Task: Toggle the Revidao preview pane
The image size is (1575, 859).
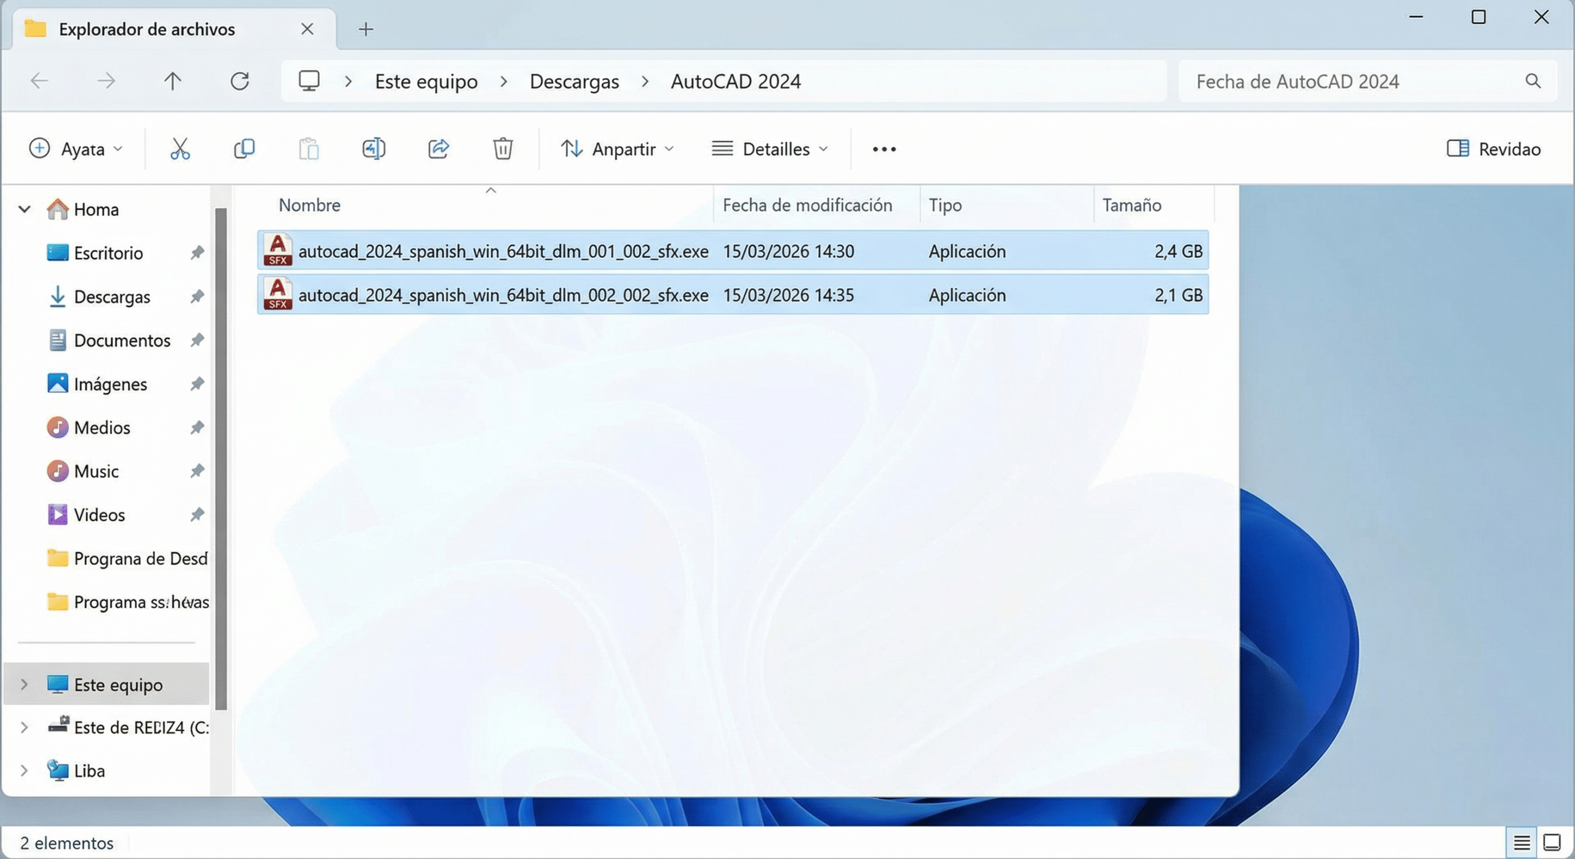Action: click(x=1494, y=148)
